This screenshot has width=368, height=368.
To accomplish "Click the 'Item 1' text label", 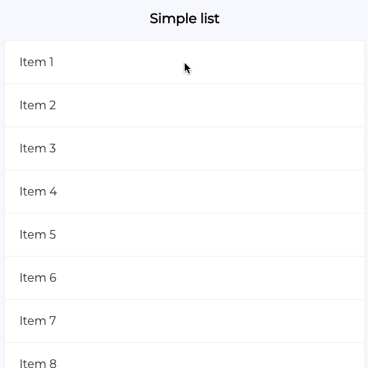I will 37,63.
